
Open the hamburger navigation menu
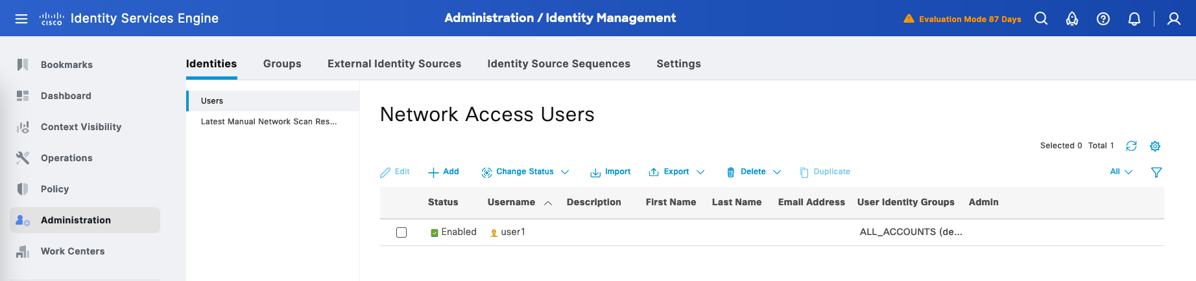click(x=21, y=19)
